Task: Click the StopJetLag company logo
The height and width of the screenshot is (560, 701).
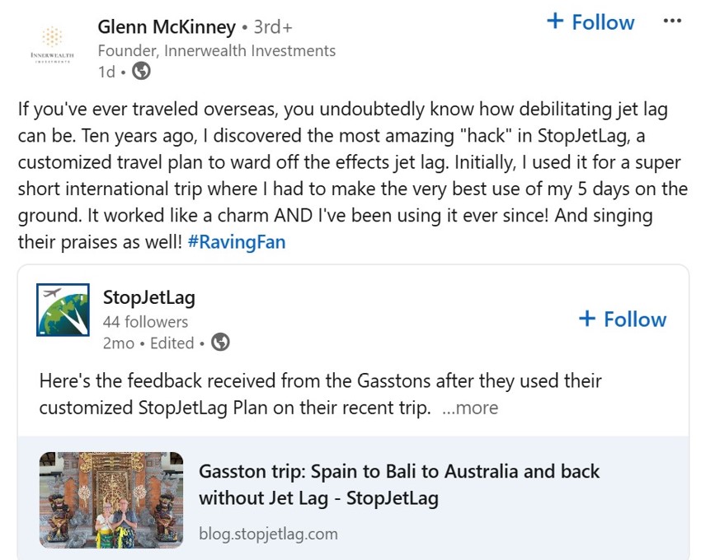Action: [63, 310]
